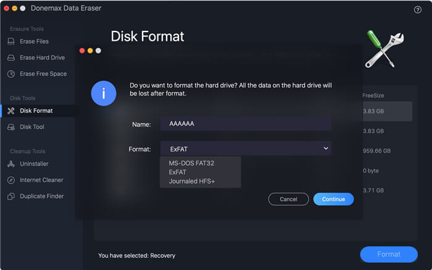
Task: Click the Uninstaller icon in sidebar
Action: point(11,164)
